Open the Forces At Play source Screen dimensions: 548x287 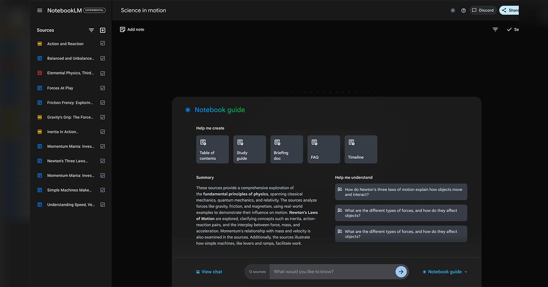tap(60, 88)
